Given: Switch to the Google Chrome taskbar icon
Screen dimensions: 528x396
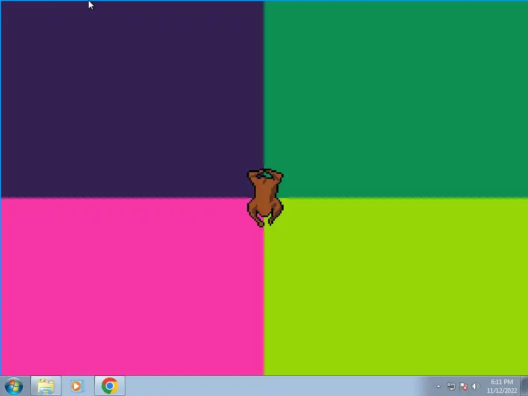Looking at the screenshot, I should tap(109, 386).
